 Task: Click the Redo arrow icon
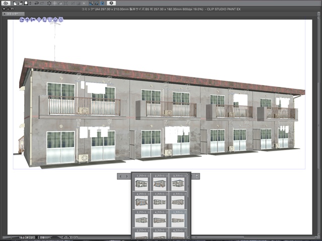click(42, 3)
